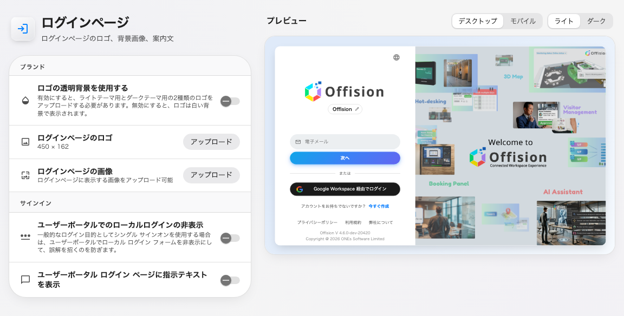
Task: Click the Copyright ONEs Software Limited text
Action: tap(345, 239)
